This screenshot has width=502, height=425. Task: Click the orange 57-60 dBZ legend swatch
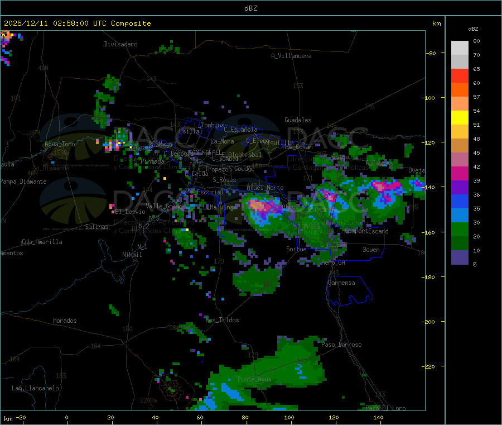(460, 90)
